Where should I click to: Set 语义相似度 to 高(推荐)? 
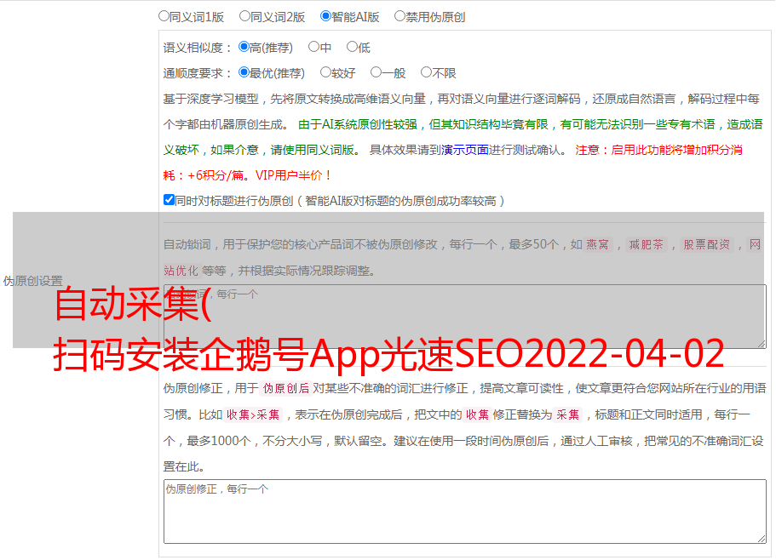click(x=244, y=47)
